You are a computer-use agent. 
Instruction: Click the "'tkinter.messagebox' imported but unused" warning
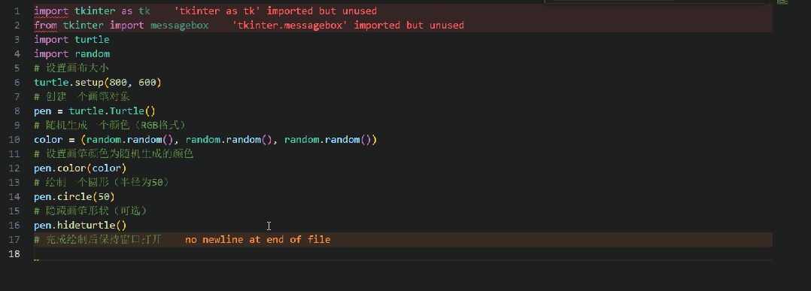click(348, 26)
